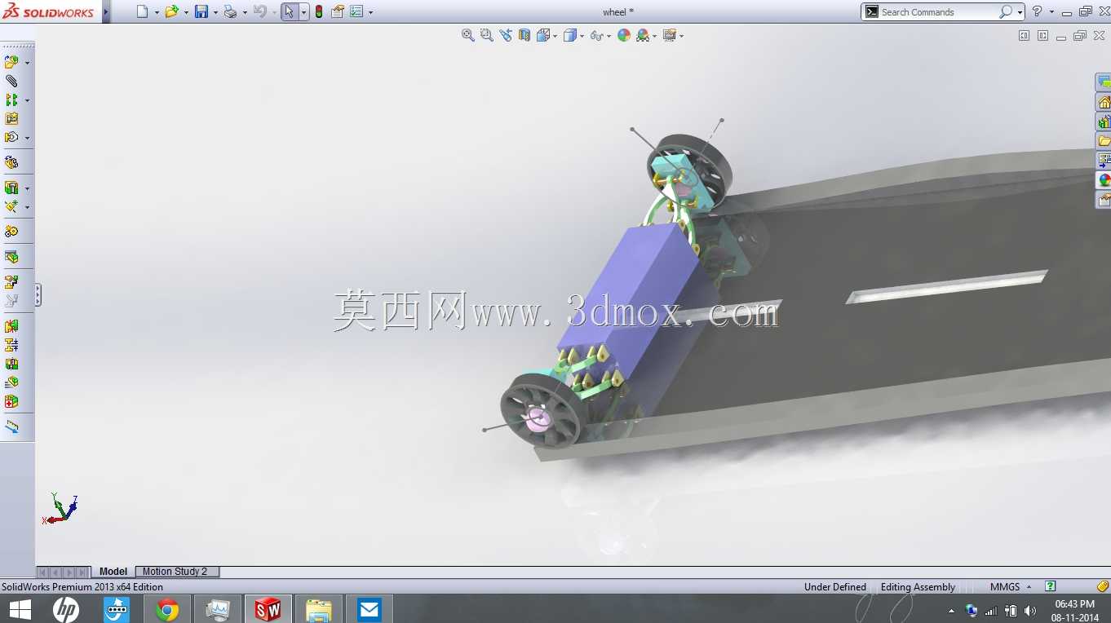Open the Appearances task pane tab
Screen dimensions: 1111x623
tap(1104, 180)
